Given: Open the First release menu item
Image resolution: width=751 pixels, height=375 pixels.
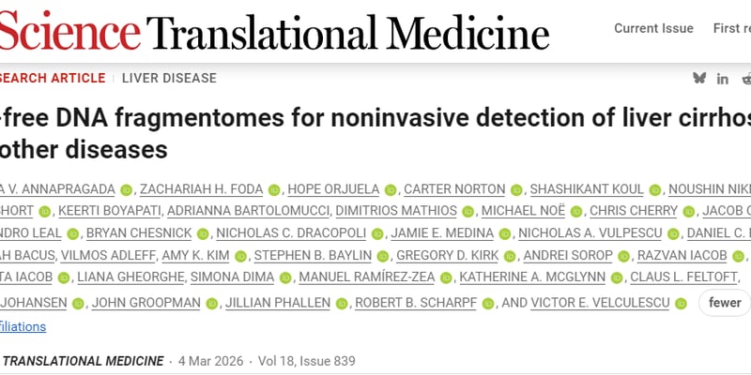Looking at the screenshot, I should [x=732, y=28].
